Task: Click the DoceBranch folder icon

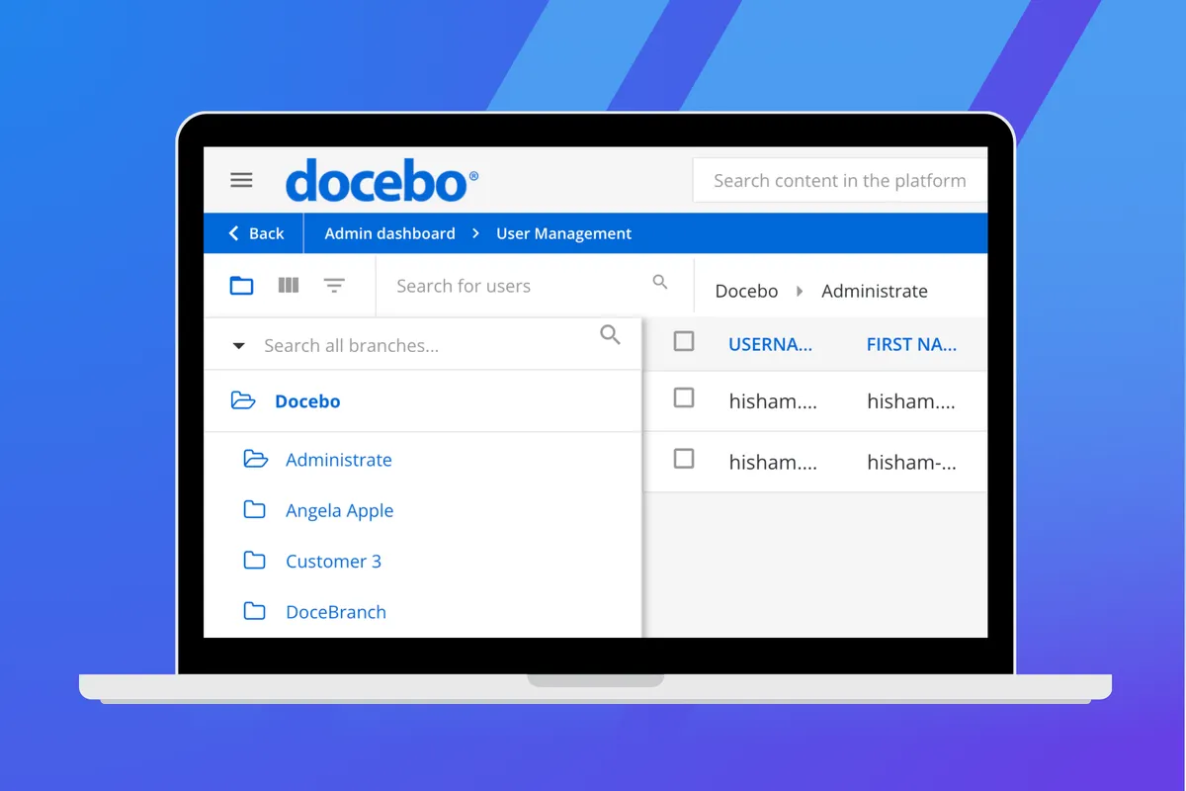Action: pos(254,611)
